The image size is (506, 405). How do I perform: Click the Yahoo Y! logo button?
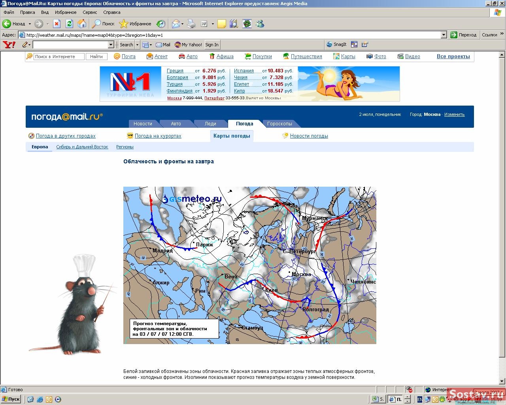pyautogui.click(x=9, y=45)
